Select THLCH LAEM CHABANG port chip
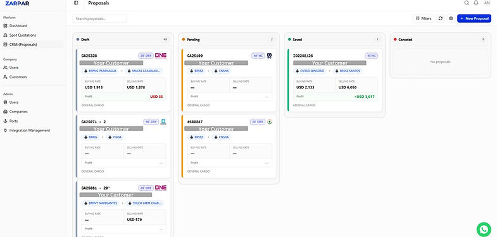Image resolution: width=497 pixels, height=237 pixels. [145, 203]
